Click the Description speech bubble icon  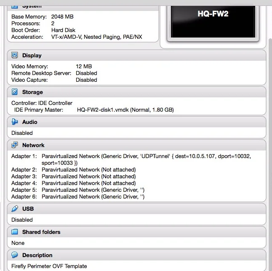point(15,255)
